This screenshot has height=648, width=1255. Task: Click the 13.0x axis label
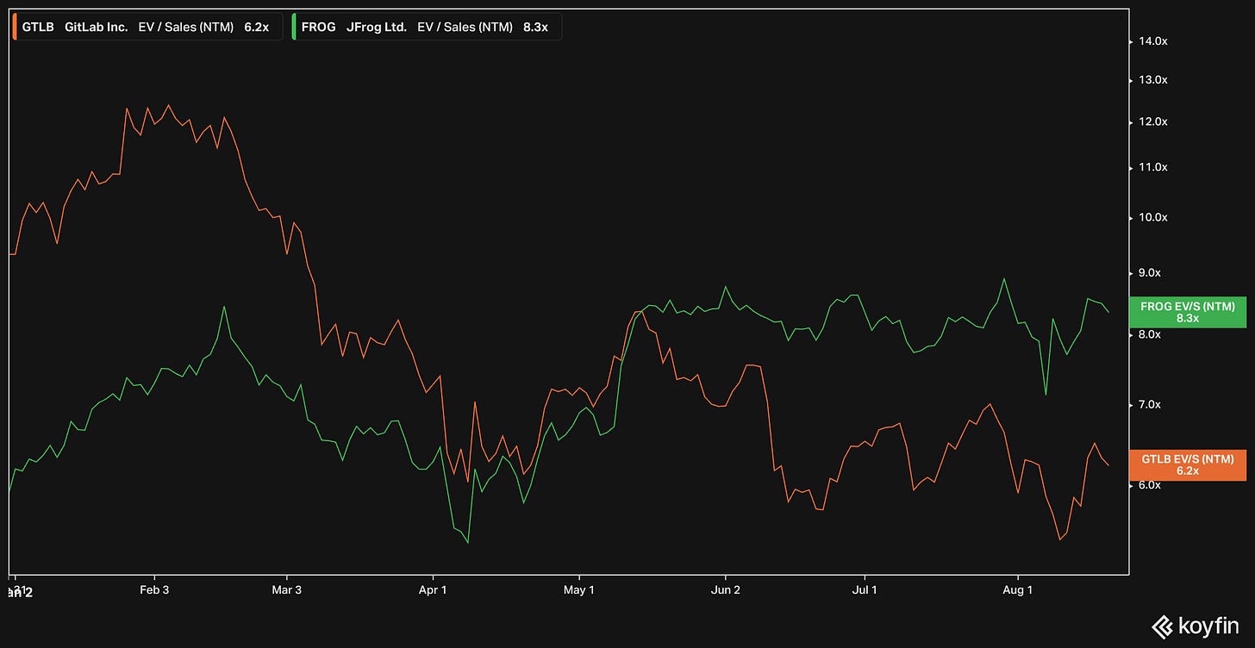1153,80
